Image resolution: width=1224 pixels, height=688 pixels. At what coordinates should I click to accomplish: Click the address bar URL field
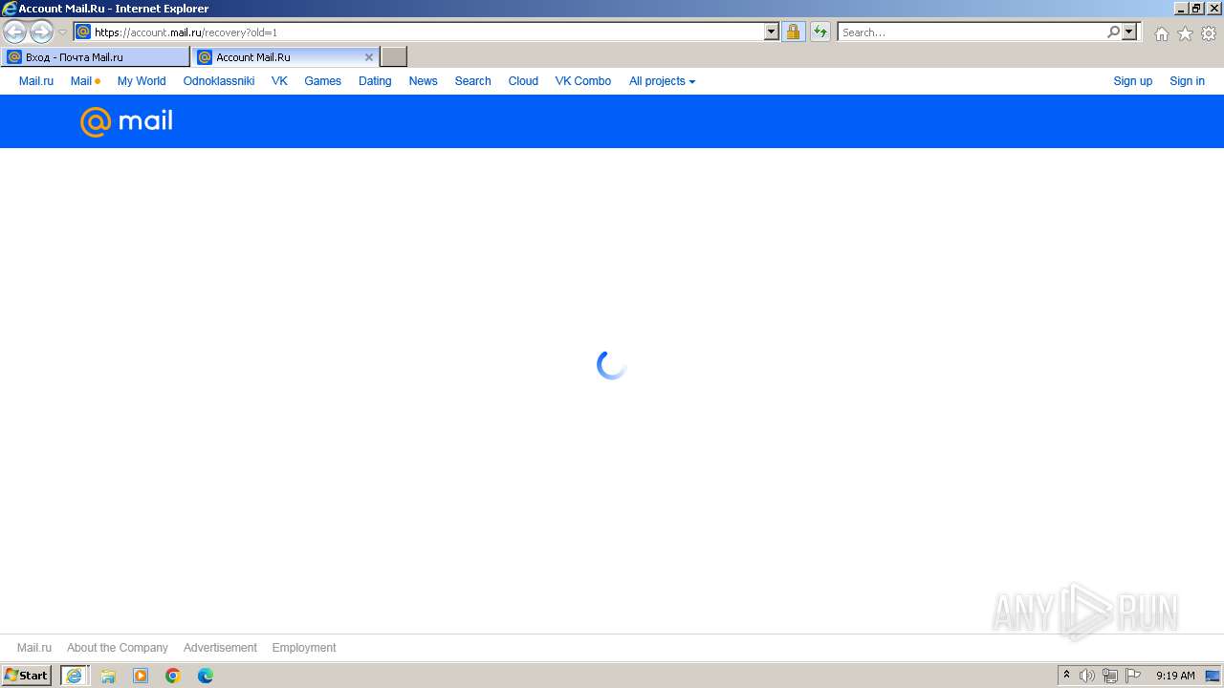pos(427,32)
